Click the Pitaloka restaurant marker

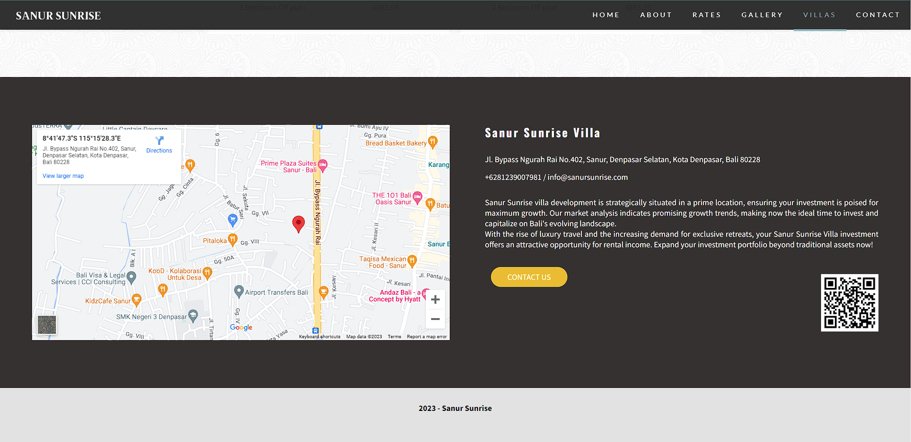point(233,239)
